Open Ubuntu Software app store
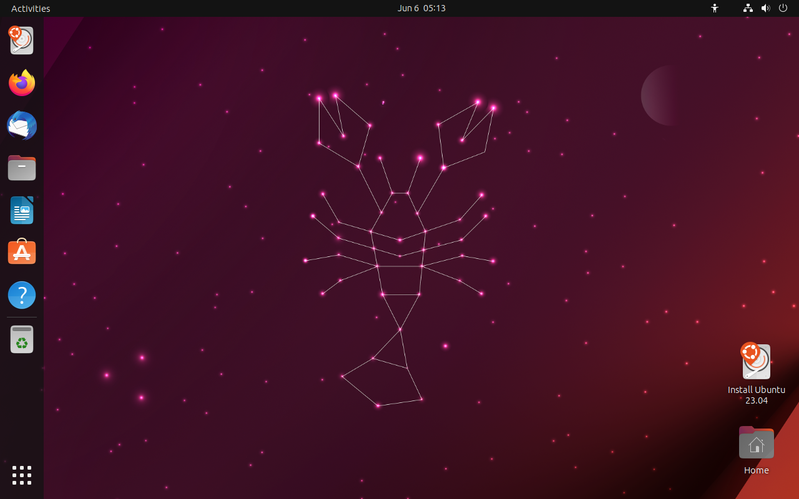Screen dimensions: 799x499 (21, 252)
